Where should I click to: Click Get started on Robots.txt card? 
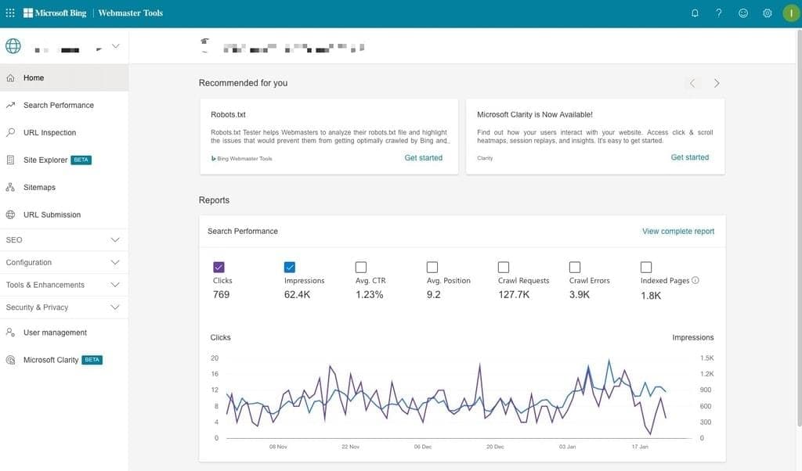click(x=424, y=158)
